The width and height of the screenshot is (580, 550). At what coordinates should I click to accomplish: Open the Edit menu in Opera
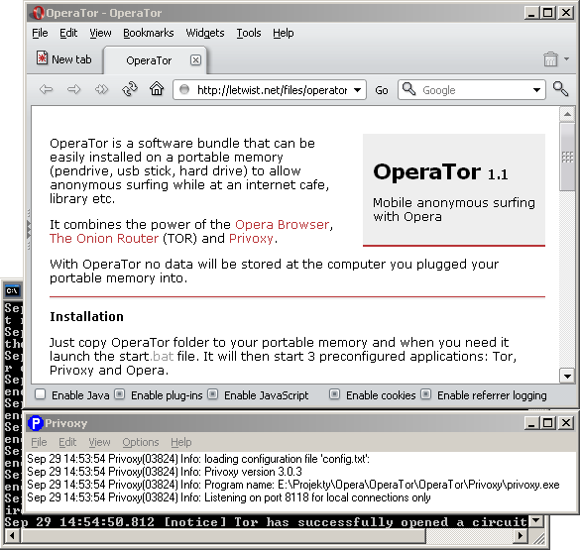68,34
